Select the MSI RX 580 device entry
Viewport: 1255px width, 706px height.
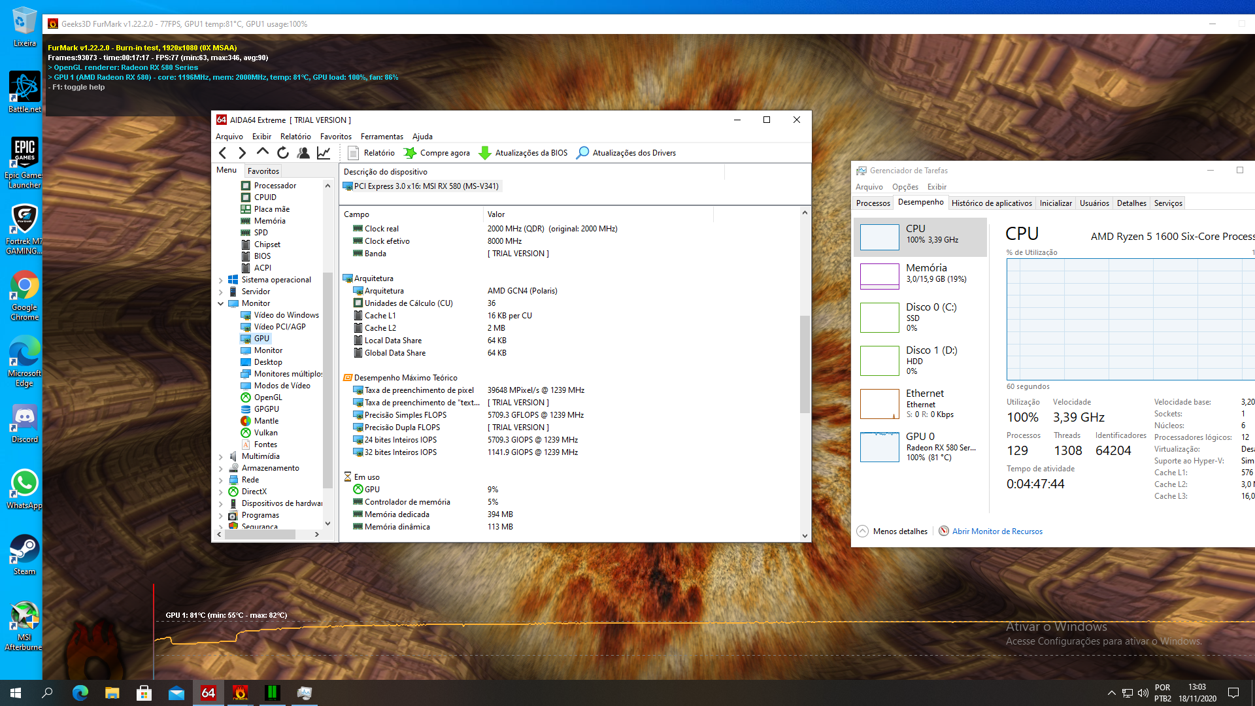(x=422, y=186)
